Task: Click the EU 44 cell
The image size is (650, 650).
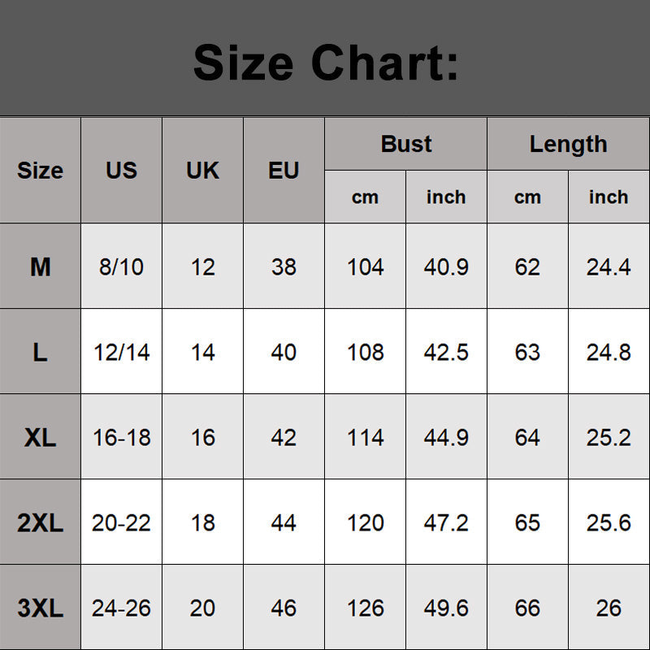Action: pyautogui.click(x=284, y=522)
